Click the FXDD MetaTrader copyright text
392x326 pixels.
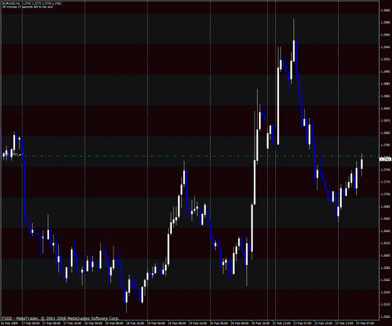pos(60,318)
